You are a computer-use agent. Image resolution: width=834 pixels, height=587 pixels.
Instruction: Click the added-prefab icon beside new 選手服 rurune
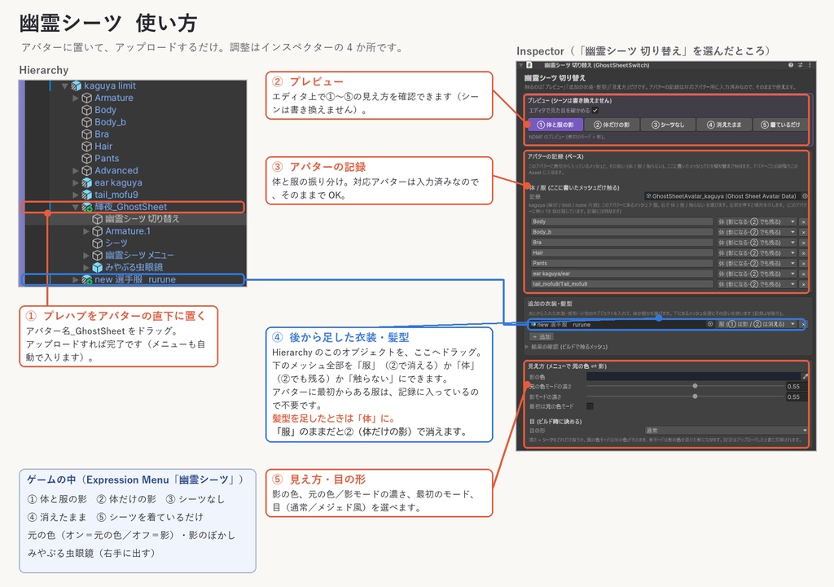tap(86, 280)
